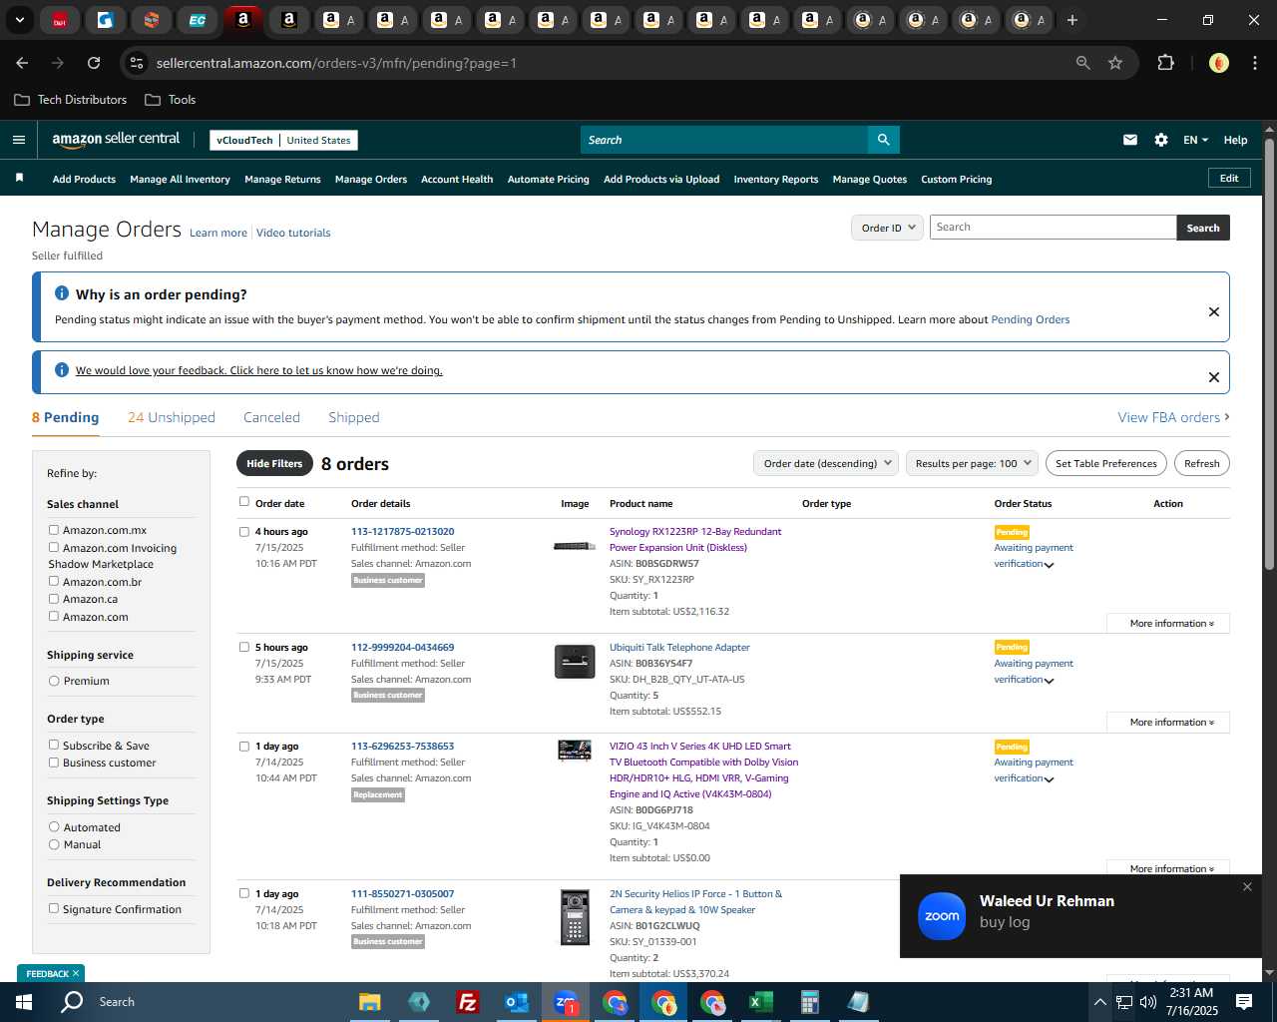Click the Amazon Seller Central logo

coord(116,140)
